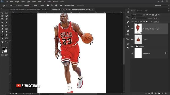170x95 pixels.
Task: Open the Normal blend mode dropdown
Action: 139,18
